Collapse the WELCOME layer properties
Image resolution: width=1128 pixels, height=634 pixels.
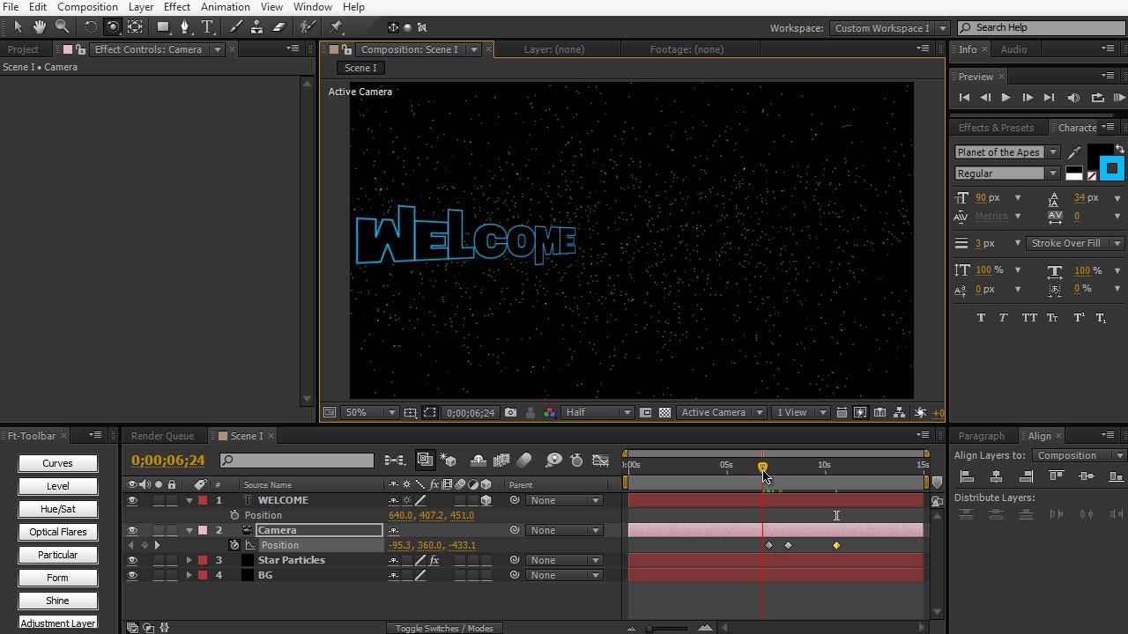[x=189, y=500]
